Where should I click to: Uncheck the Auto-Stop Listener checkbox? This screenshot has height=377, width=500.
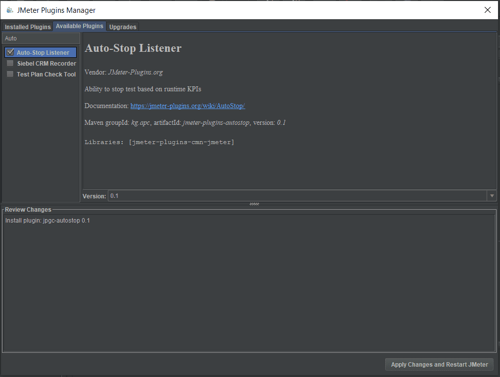click(x=10, y=52)
